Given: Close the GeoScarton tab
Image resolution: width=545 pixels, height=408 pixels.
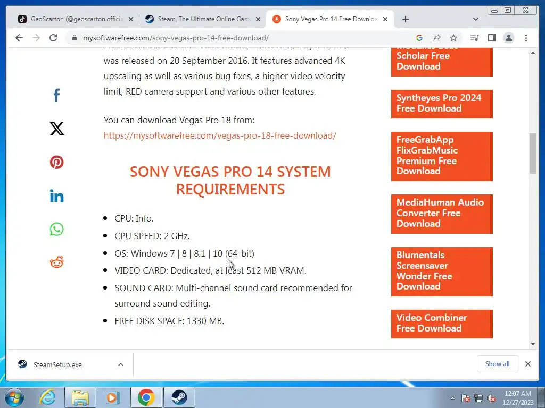Looking at the screenshot, I should 131,20.
